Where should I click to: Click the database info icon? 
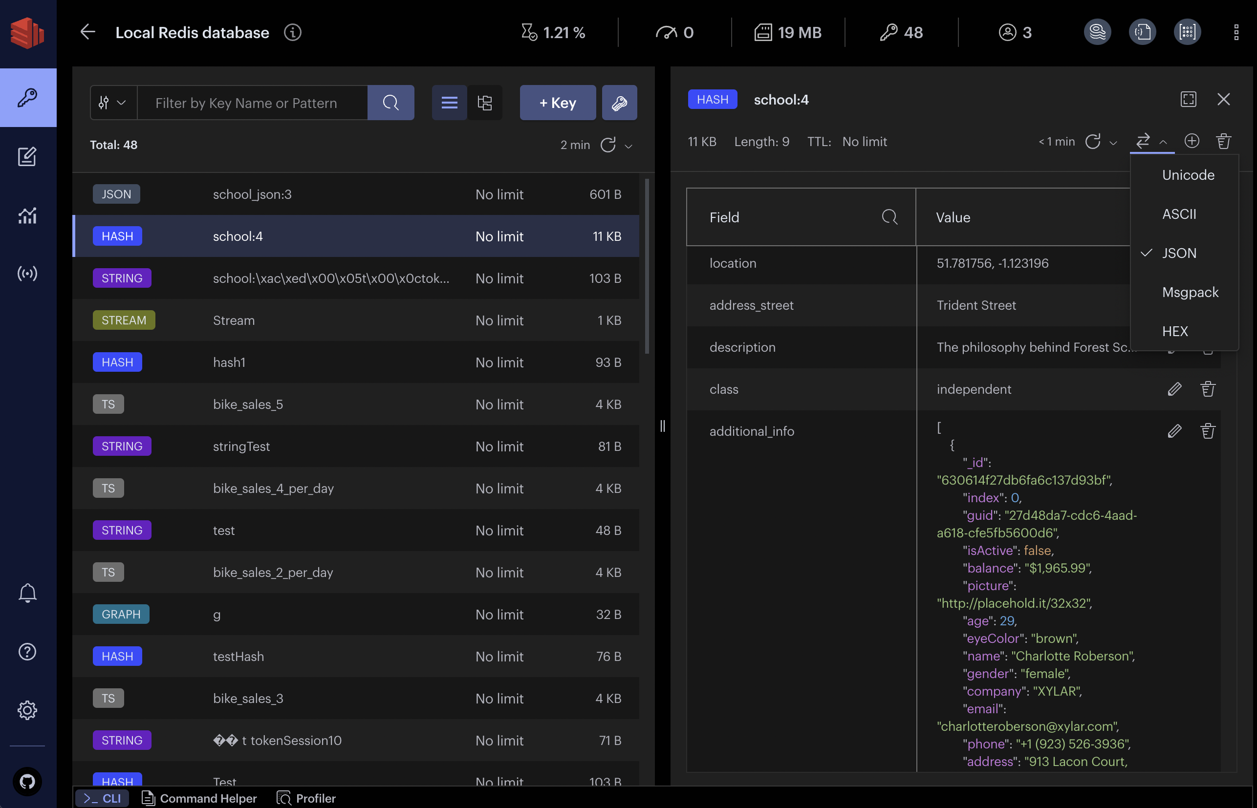pos(292,33)
